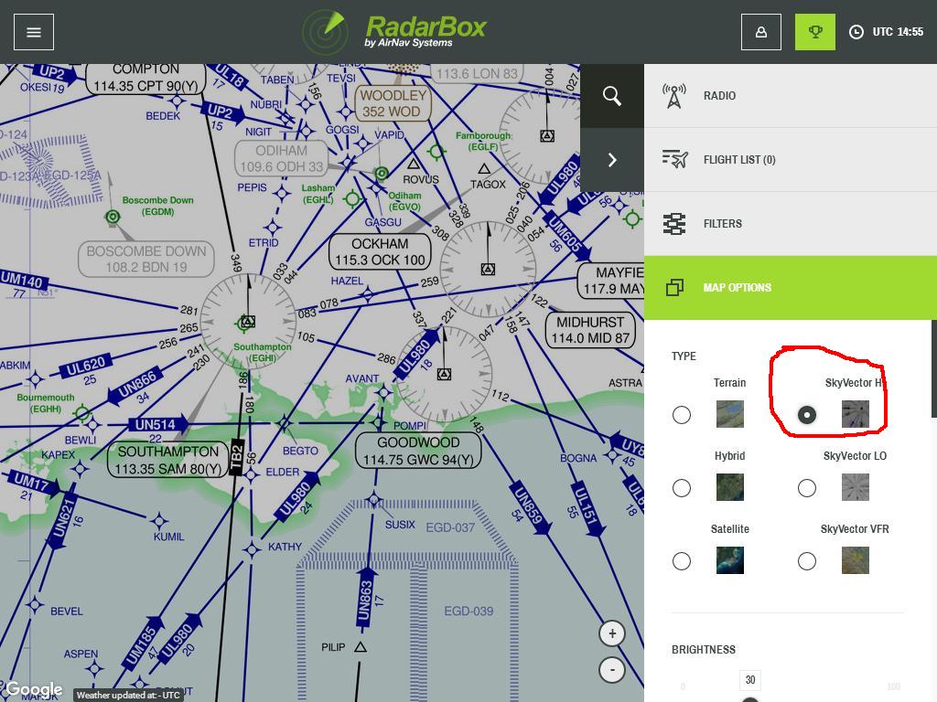Expand the Flight List (0) section
Image resolution: width=937 pixels, height=702 pixels.
tap(739, 160)
